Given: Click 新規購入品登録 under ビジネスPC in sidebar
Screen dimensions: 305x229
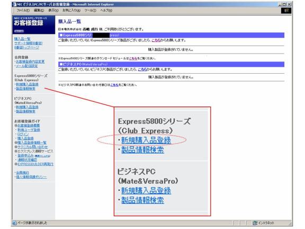Looking at the screenshot, I should tap(27, 107).
